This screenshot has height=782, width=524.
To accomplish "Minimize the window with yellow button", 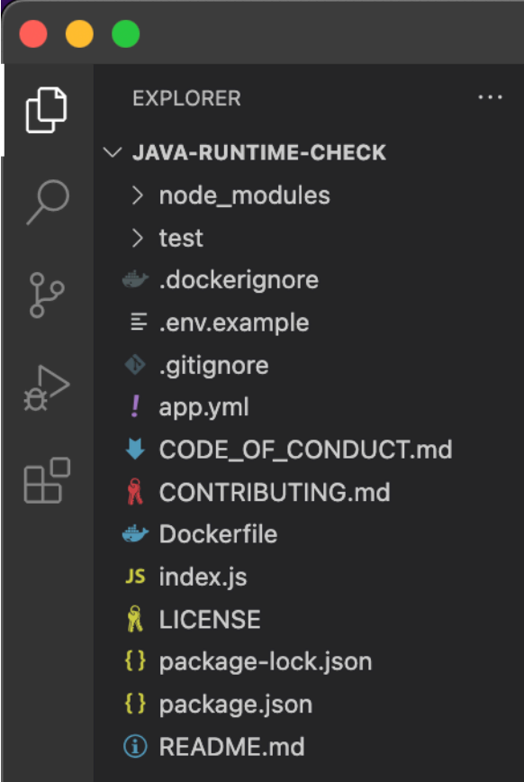I will point(79,34).
